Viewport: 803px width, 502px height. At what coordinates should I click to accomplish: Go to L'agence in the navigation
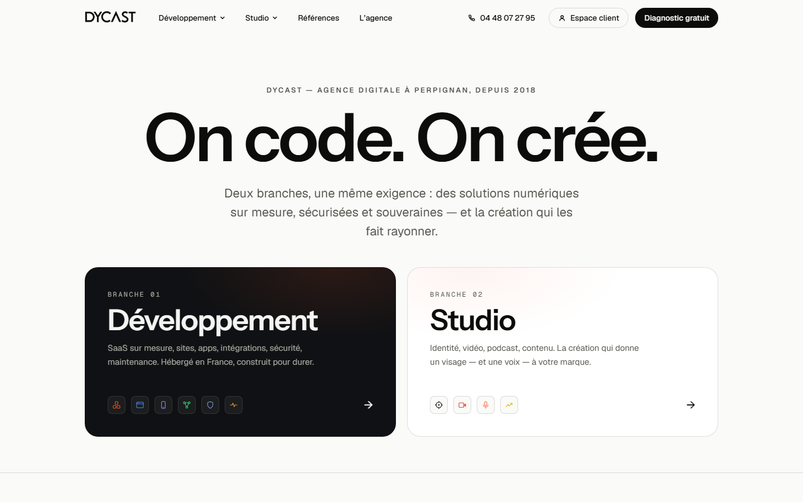(376, 18)
